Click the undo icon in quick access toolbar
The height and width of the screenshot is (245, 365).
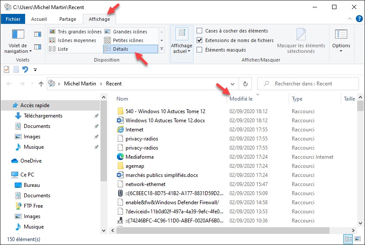coord(26,69)
